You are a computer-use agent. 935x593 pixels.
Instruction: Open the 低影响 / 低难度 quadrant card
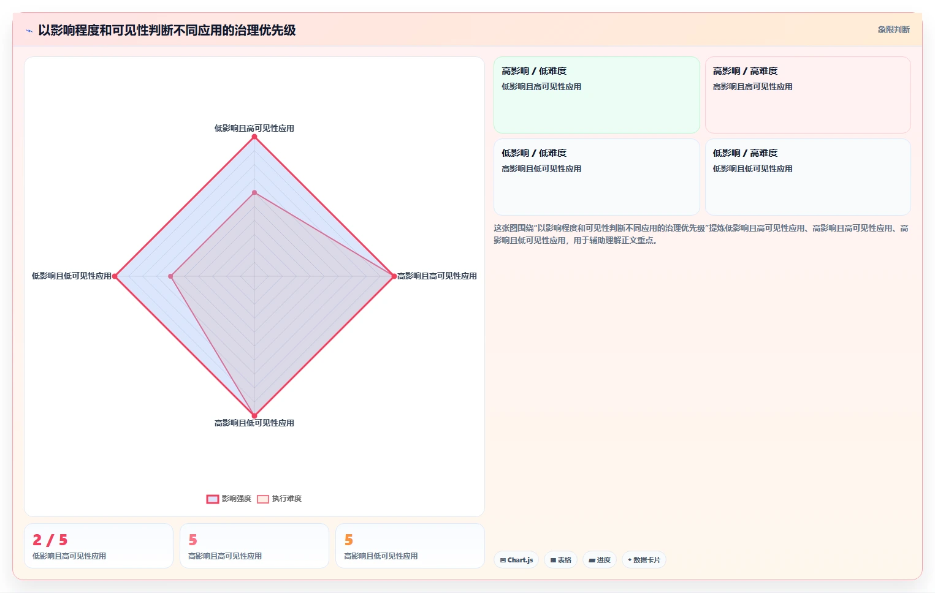click(597, 177)
